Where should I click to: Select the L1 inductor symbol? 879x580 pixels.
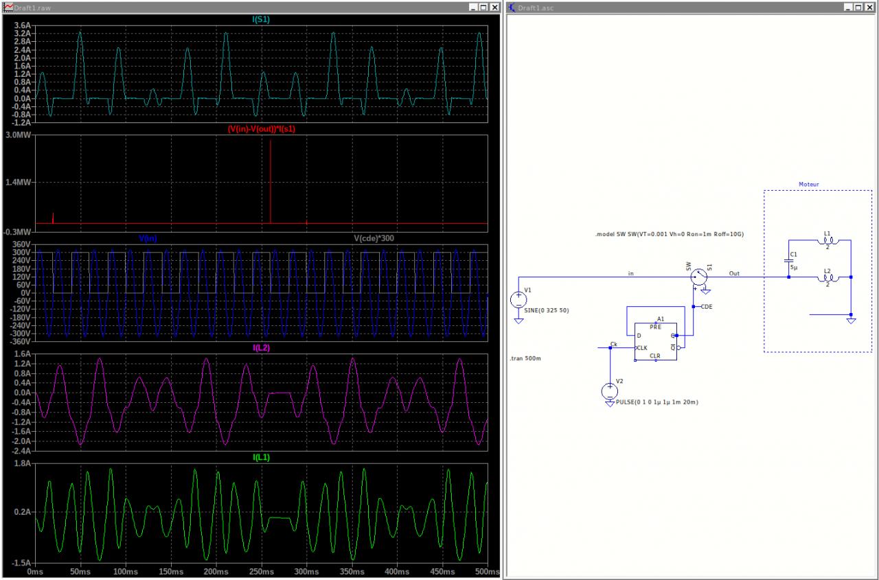(827, 240)
